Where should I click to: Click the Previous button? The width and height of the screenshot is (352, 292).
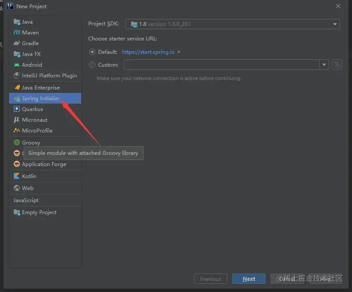point(210,279)
